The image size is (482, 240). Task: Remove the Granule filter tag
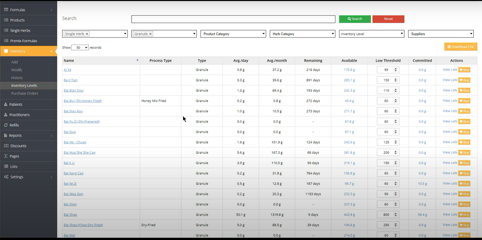[x=150, y=34]
